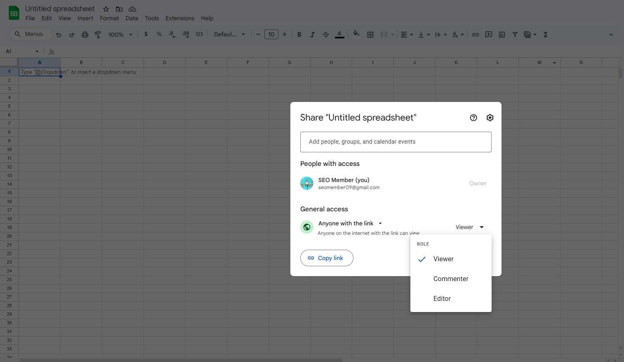
Task: Click SEO Member account avatar
Action: coord(307,183)
